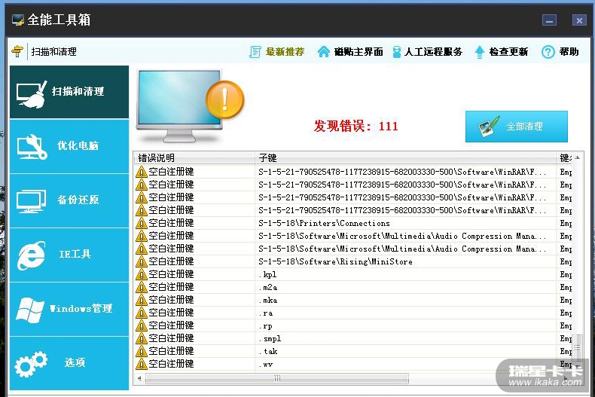Select the S-1-5-18\Printers\Connections entry
The width and height of the screenshot is (595, 397).
(x=324, y=223)
